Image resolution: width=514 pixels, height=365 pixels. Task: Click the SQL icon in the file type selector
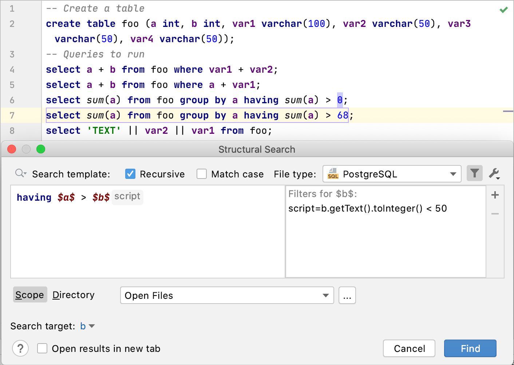pos(333,174)
